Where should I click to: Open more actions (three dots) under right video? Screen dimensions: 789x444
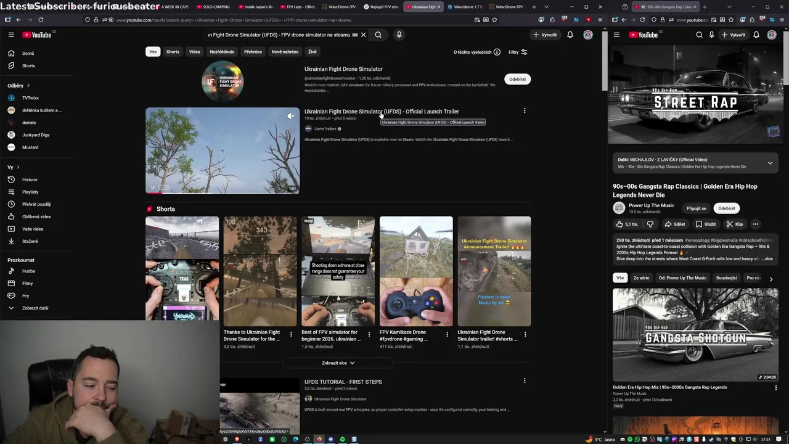[755, 224]
